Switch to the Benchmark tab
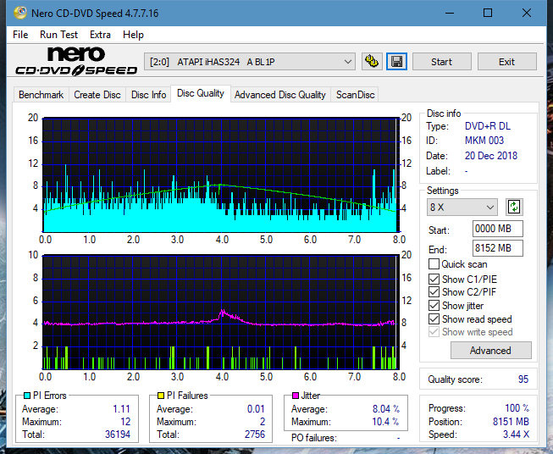The width and height of the screenshot is (553, 454). 41,95
